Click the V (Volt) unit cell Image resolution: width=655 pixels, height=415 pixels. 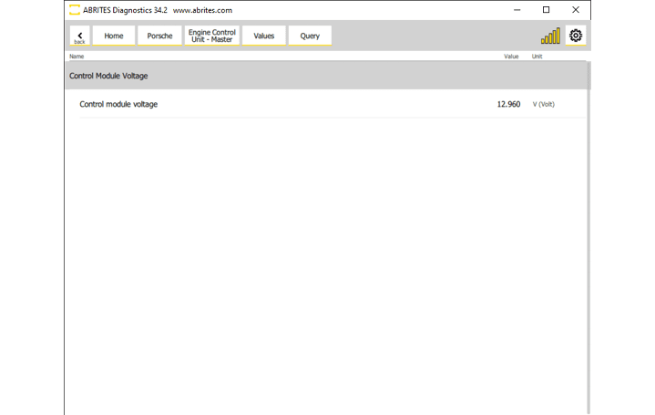(x=543, y=104)
